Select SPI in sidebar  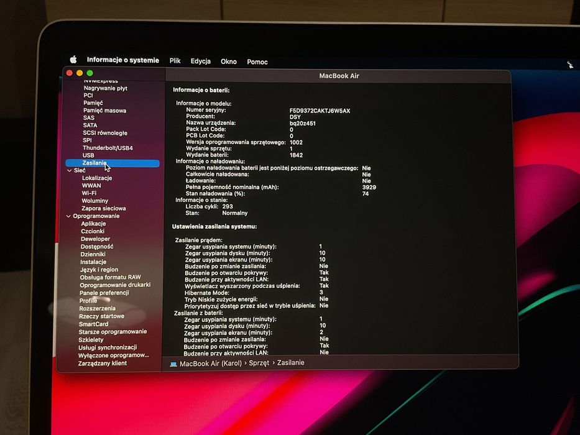click(x=87, y=140)
